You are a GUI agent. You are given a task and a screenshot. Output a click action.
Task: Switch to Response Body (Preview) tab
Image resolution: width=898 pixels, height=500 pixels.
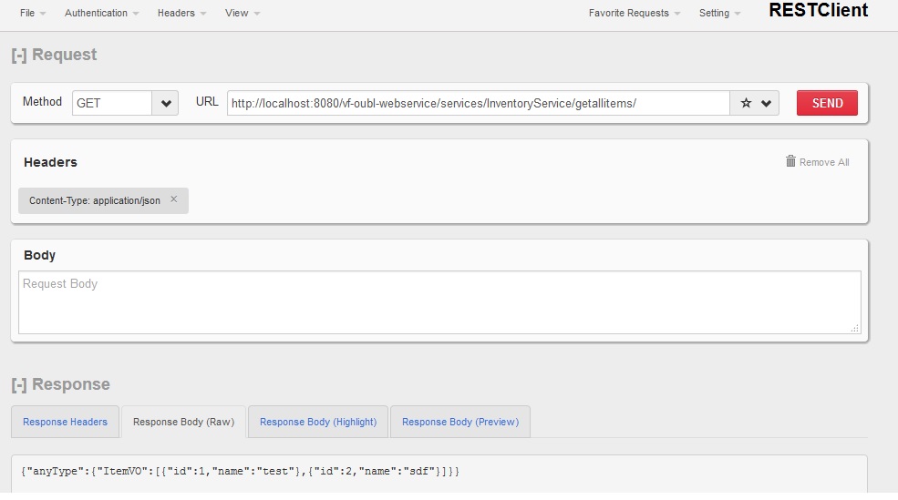coord(460,422)
